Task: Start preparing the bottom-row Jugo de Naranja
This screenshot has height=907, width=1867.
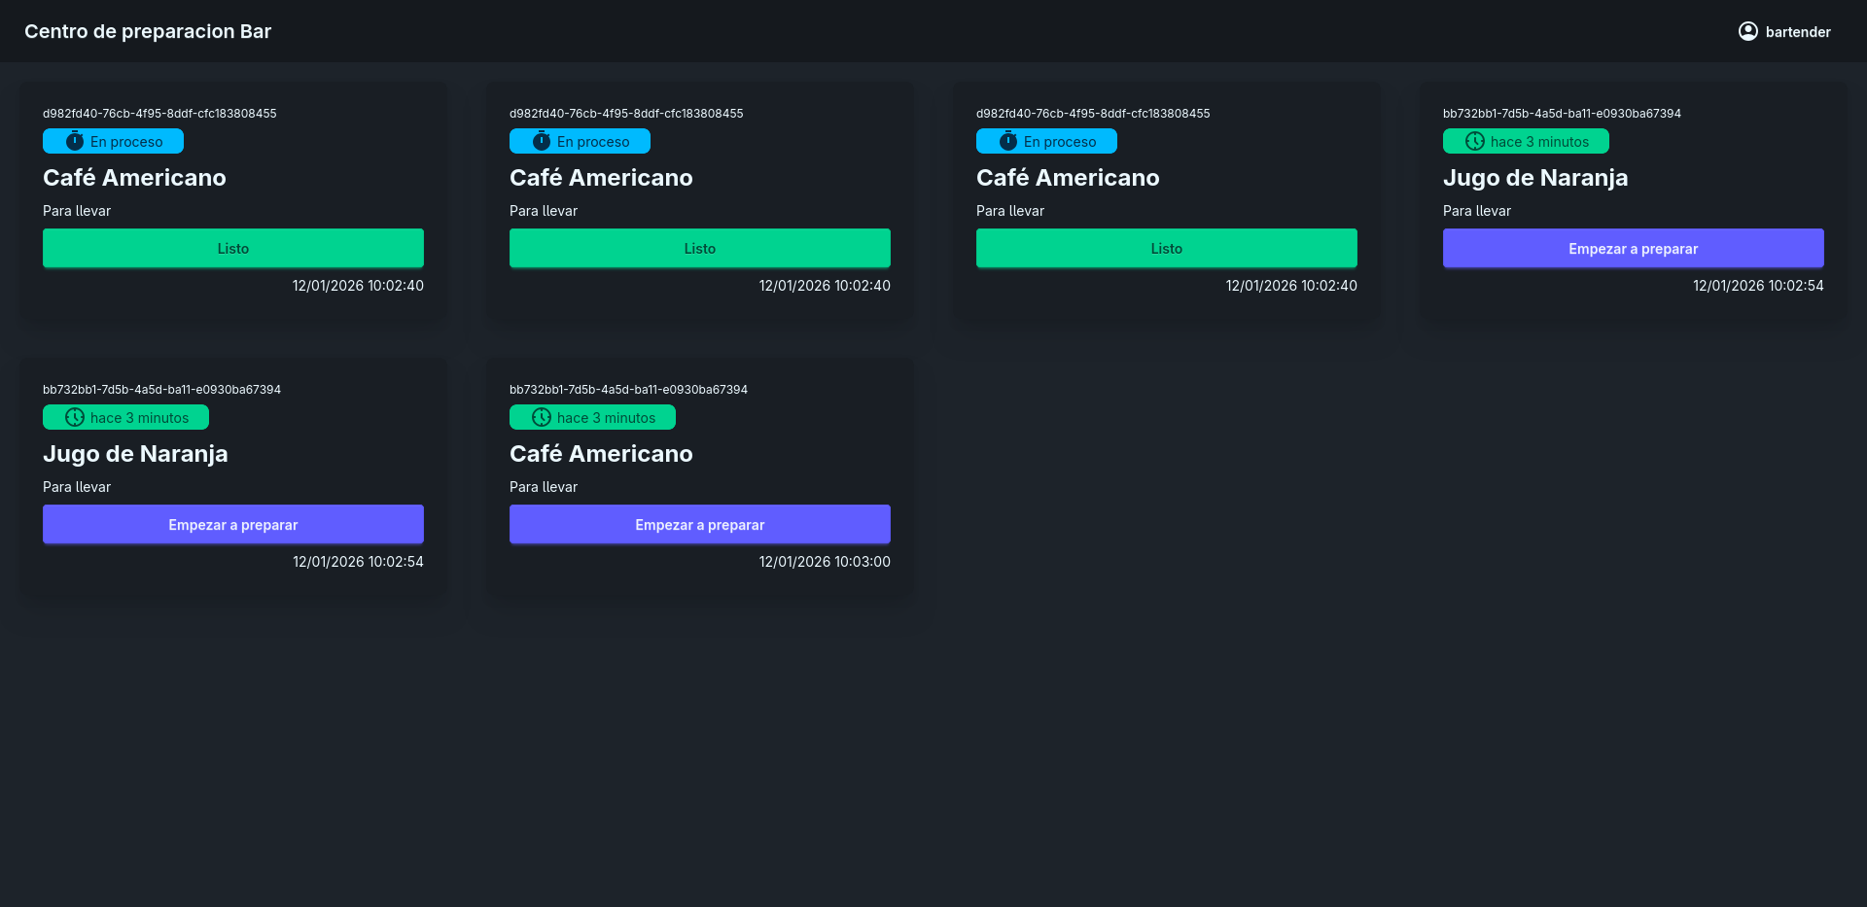Action: click(x=233, y=524)
